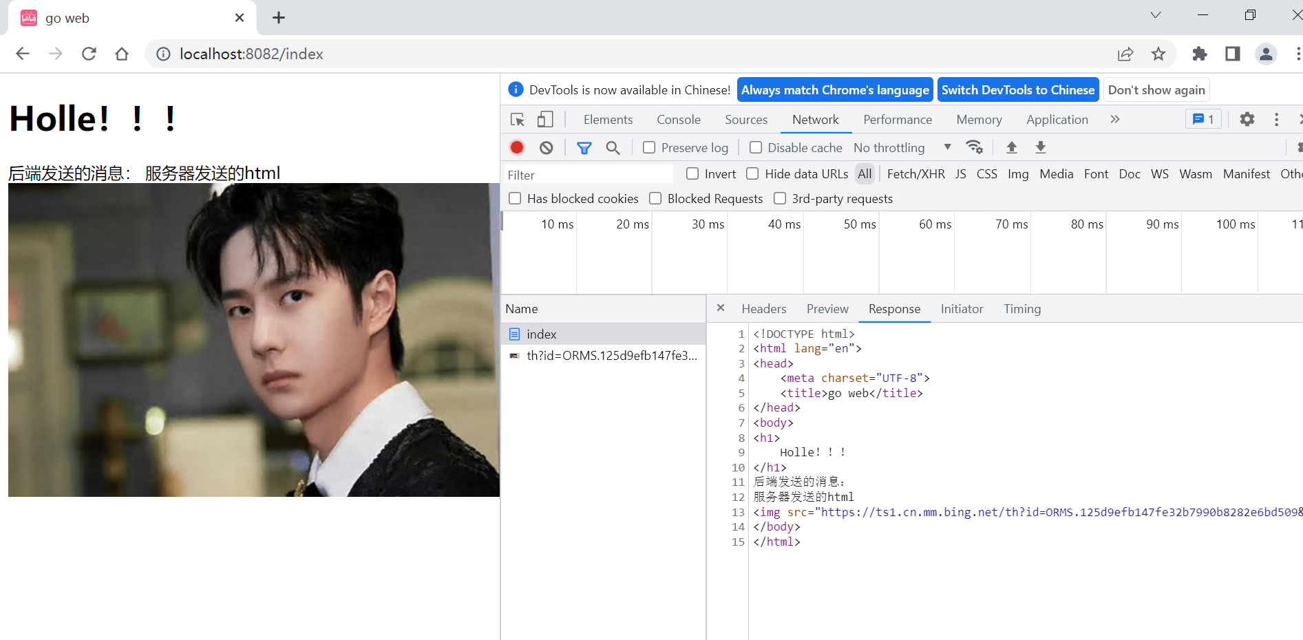This screenshot has height=640, width=1303.
Task: Filter requests by Fetch/XHR
Action: pos(916,174)
